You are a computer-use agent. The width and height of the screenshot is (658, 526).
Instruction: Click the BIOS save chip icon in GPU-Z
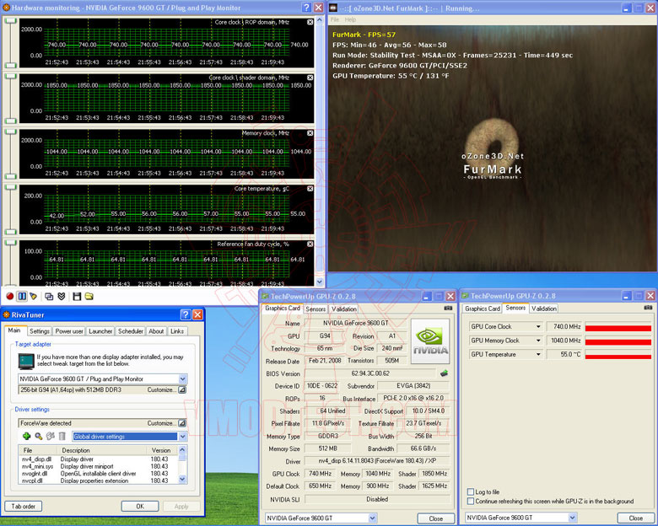[444, 373]
